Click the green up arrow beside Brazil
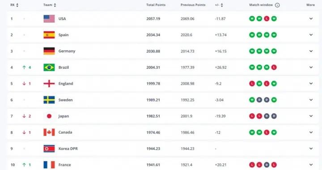The image size is (322, 170). pos(24,68)
